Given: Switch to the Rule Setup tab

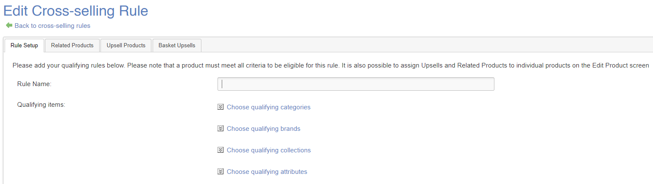Looking at the screenshot, I should pos(24,46).
